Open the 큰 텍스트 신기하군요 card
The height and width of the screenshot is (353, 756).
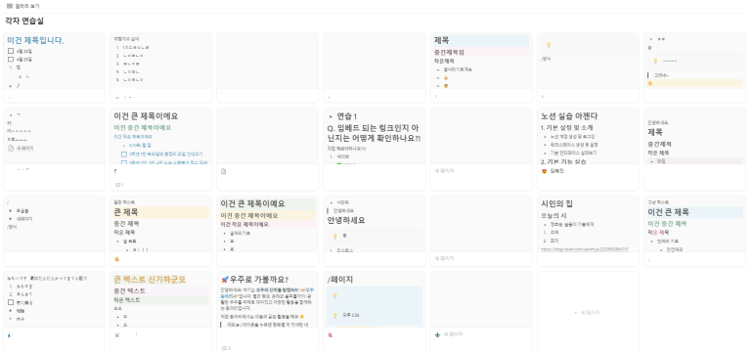(x=160, y=312)
